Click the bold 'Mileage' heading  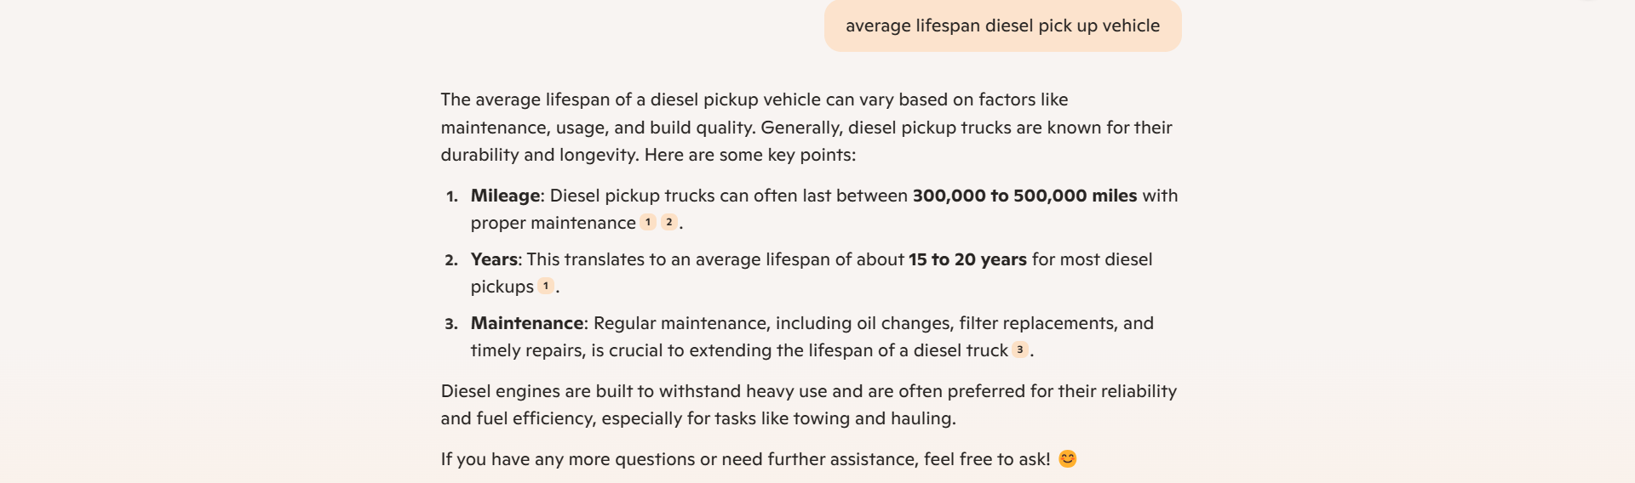pyautogui.click(x=505, y=196)
